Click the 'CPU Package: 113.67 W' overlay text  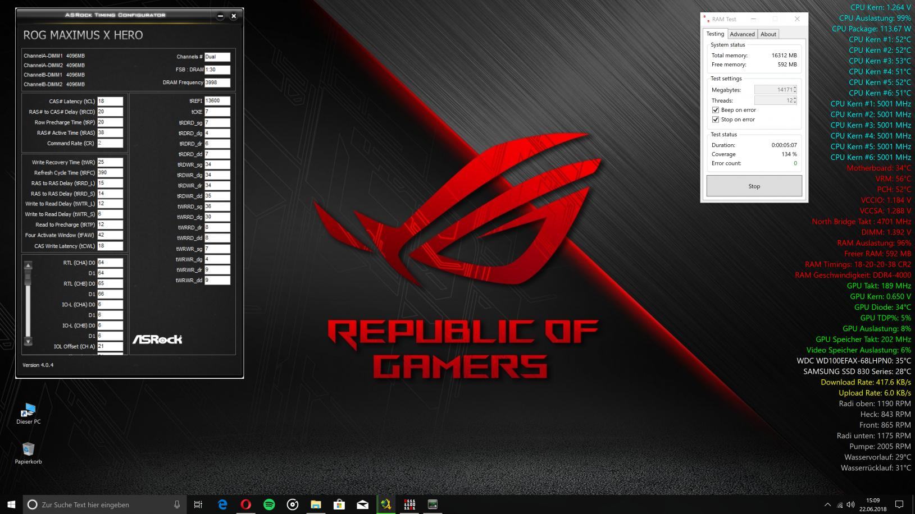pyautogui.click(x=871, y=29)
